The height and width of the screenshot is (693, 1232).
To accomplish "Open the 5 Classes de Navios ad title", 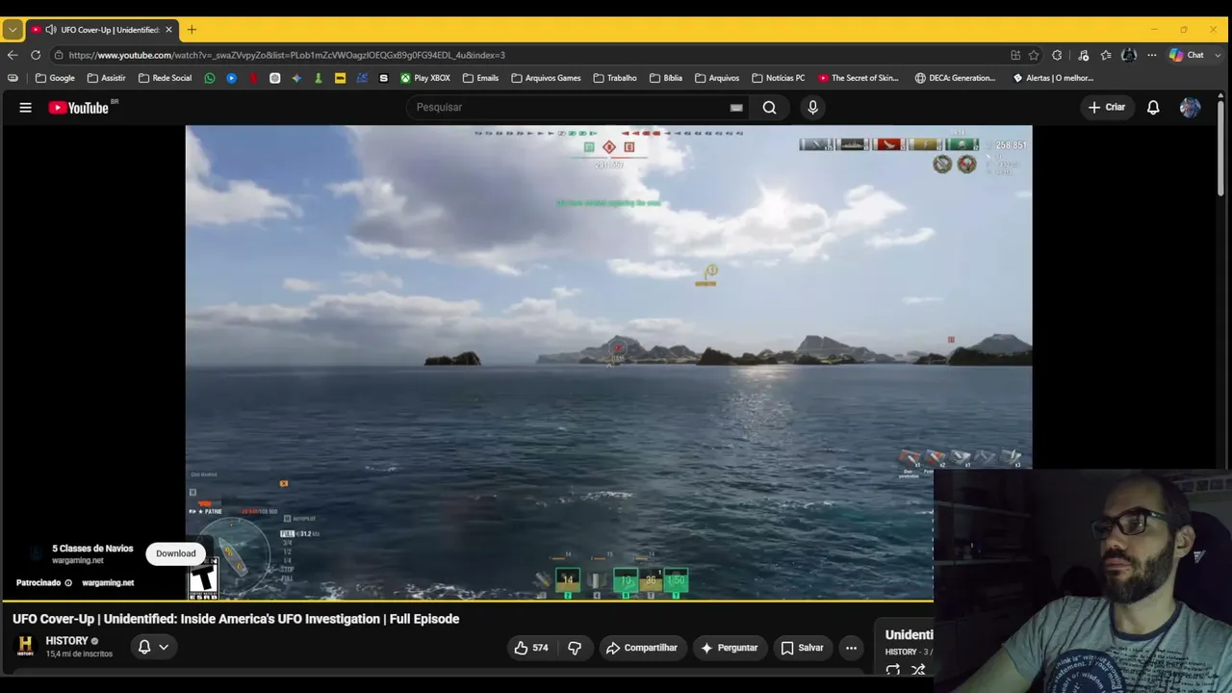I will (92, 549).
